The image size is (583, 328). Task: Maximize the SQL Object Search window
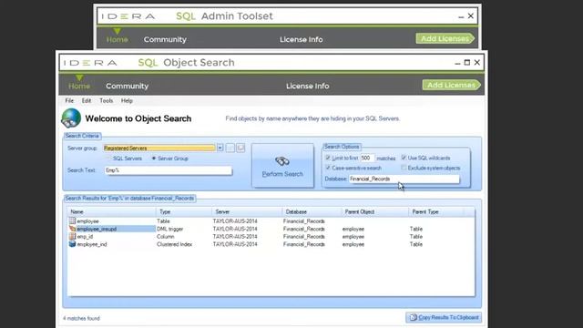tap(467, 63)
